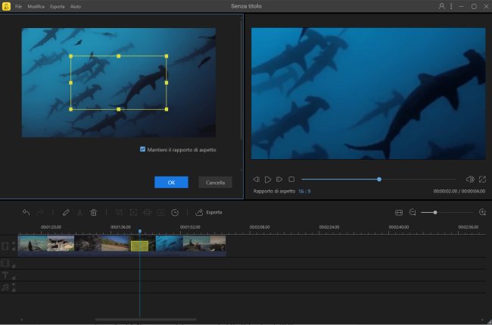Screen dimensions: 492x325
Task: Apply the Mosaic tool
Action: [147, 213]
